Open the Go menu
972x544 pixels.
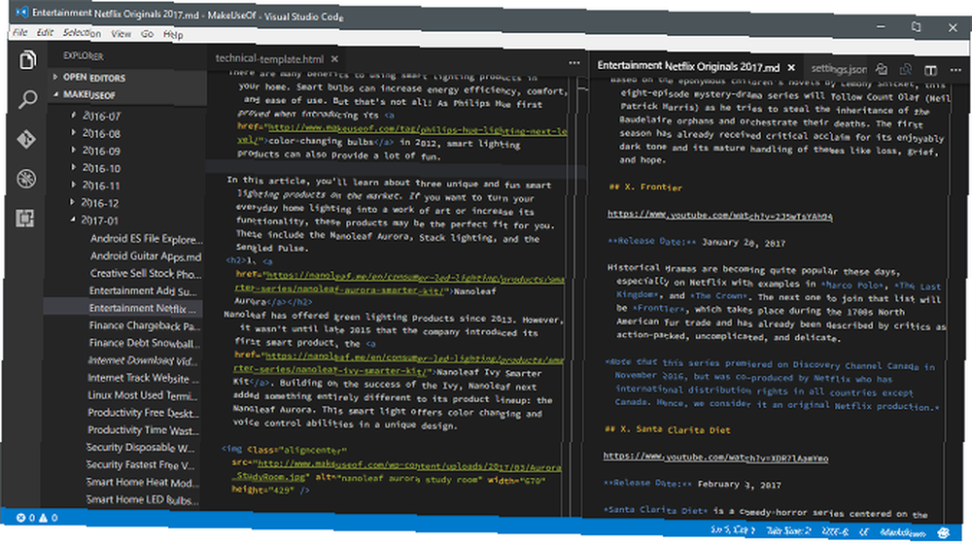tap(147, 34)
